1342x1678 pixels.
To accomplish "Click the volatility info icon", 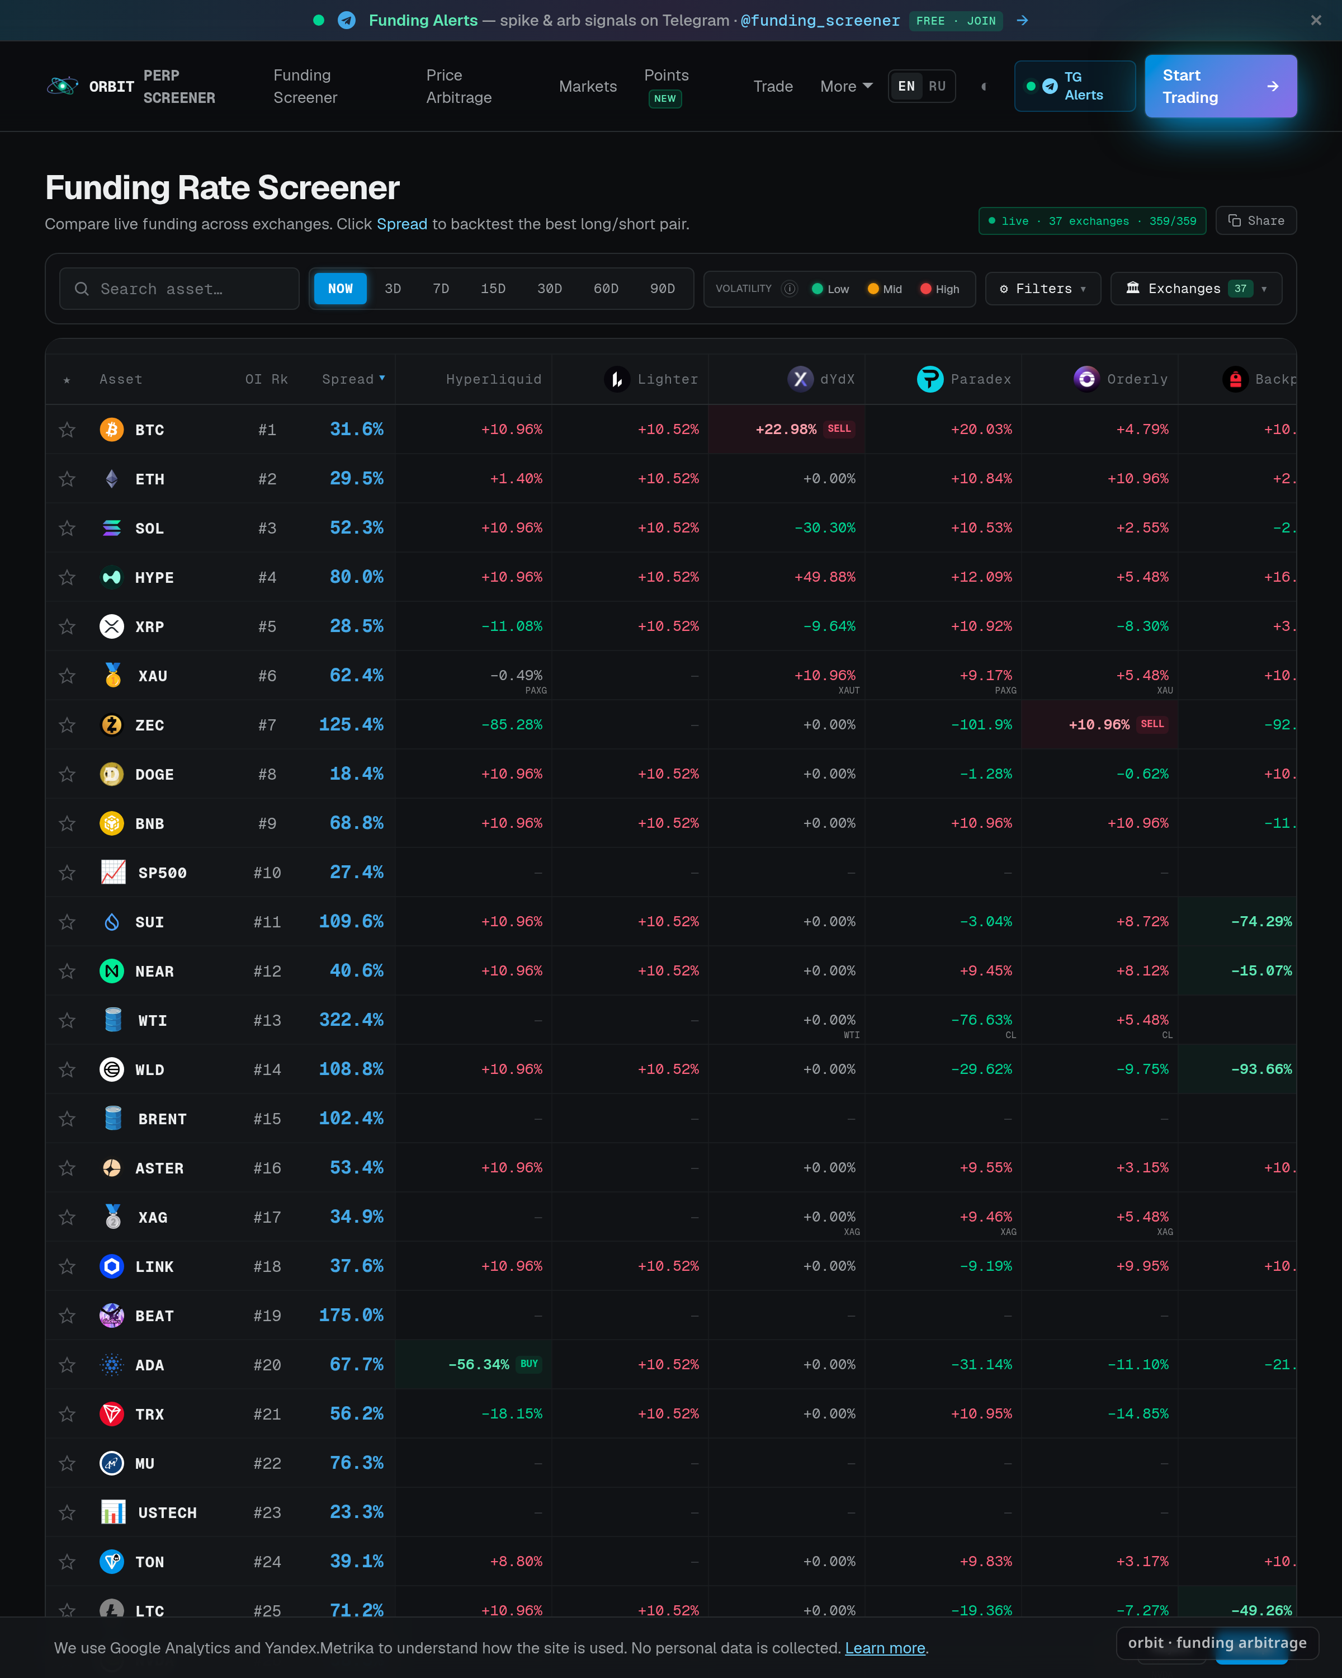I will [790, 289].
